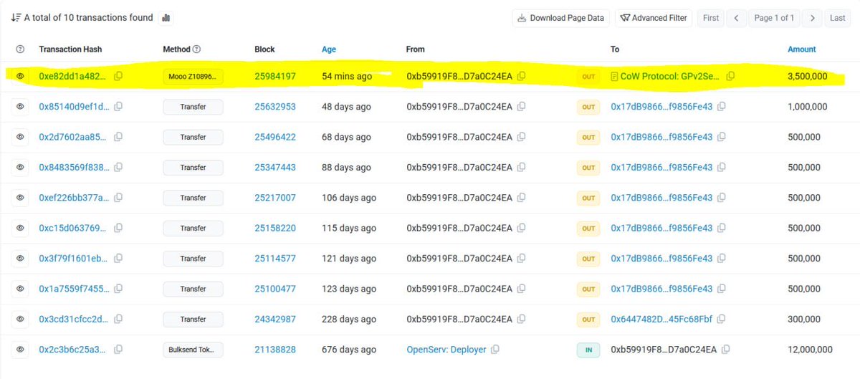Preview transaction 0x8483569f838 with eye icon
Image resolution: width=860 pixels, height=379 pixels.
click(x=20, y=167)
